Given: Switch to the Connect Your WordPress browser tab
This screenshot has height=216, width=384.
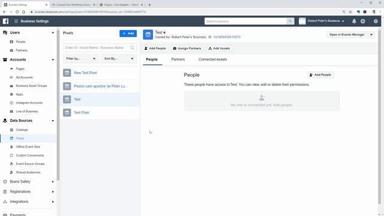Looking at the screenshot, I should (73, 5).
